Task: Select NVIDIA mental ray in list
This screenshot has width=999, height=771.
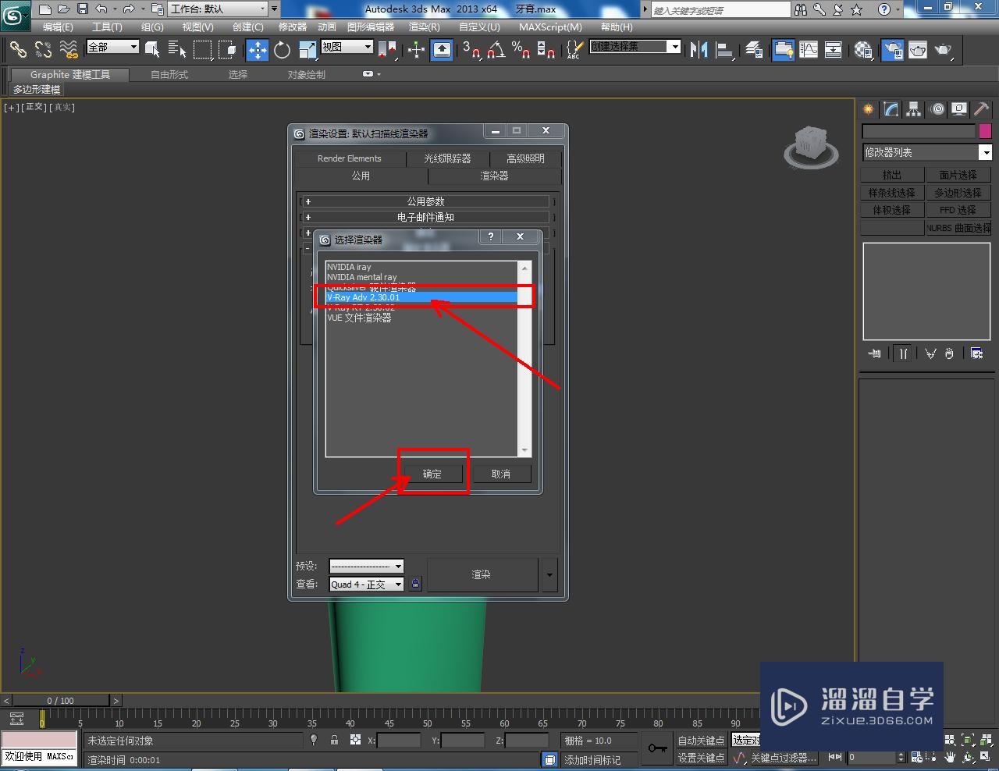Action: (421, 277)
